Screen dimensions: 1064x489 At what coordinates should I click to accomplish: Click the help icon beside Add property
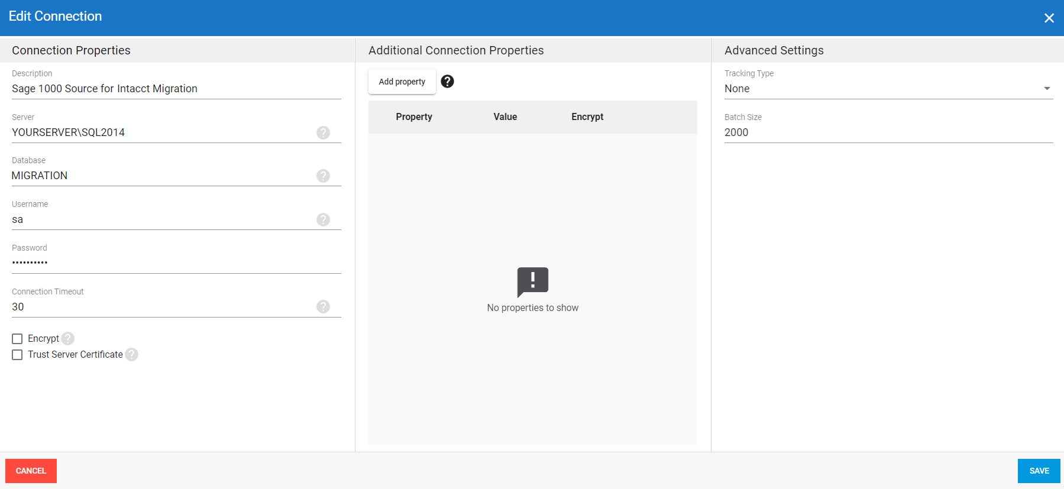pos(448,82)
